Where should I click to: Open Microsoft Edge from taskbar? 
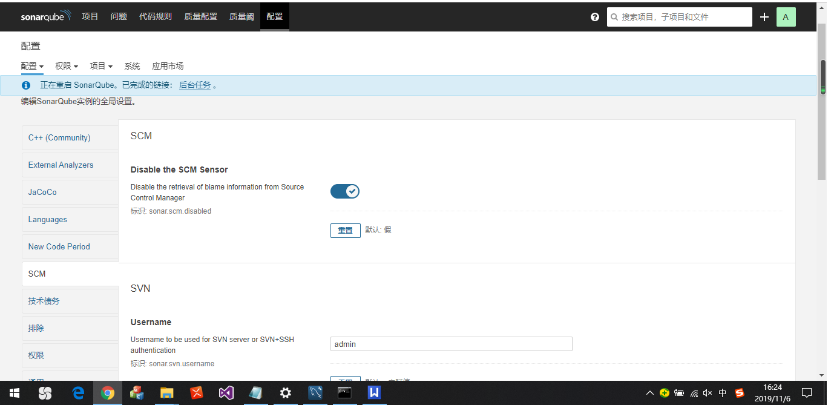coord(78,393)
